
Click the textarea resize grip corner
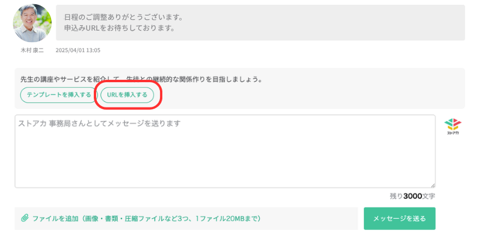tap(432, 185)
